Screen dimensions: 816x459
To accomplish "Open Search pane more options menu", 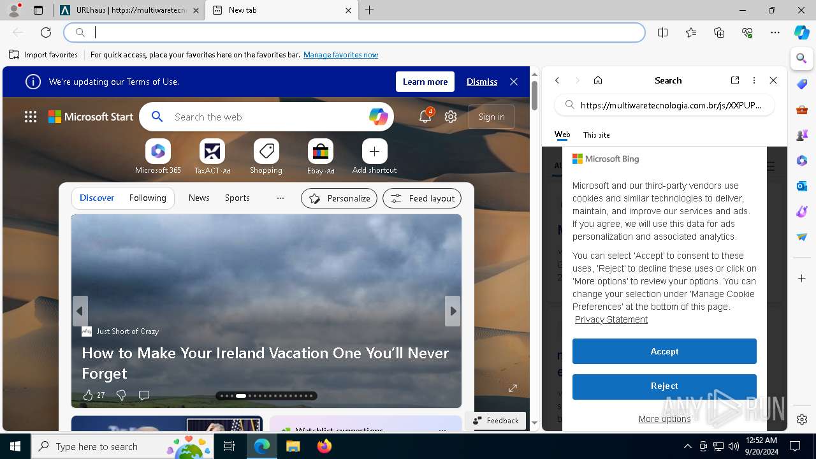I will click(x=754, y=80).
